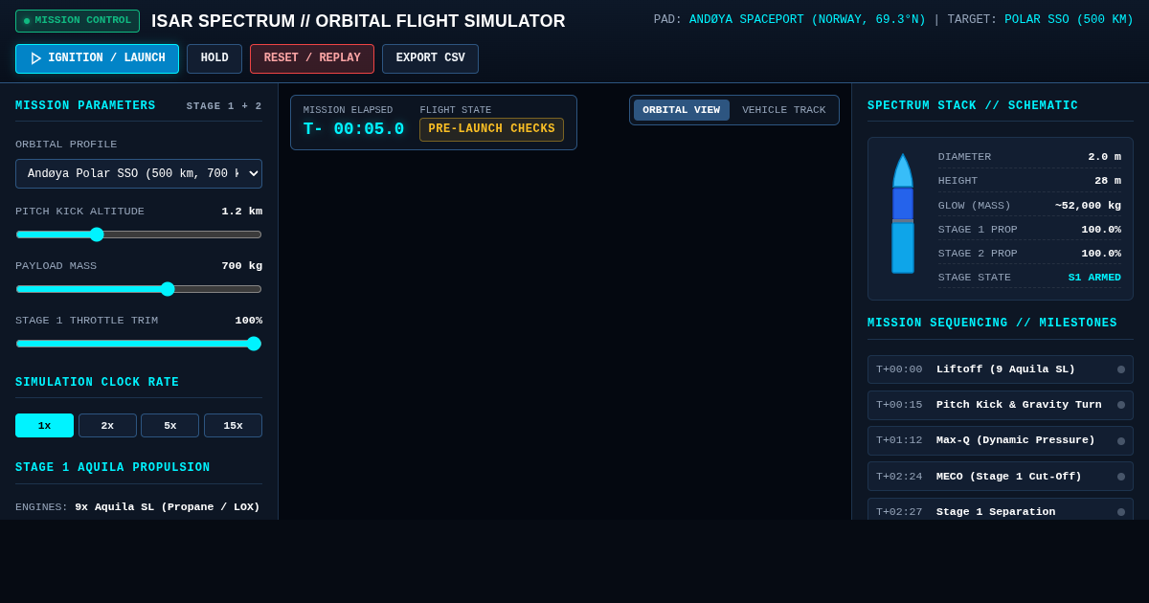Set simulation clock rate to 1x
1149x603 pixels.
click(44, 425)
